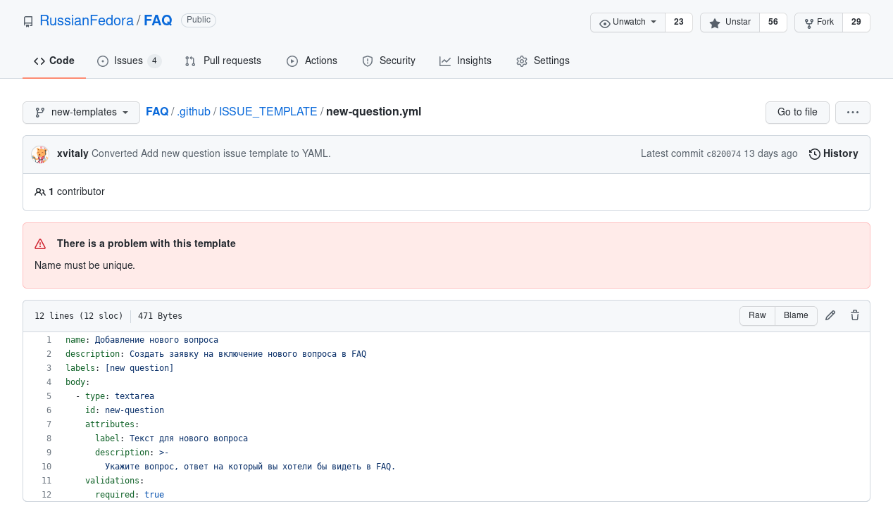The image size is (893, 518).
Task: Delete this file with trash icon
Action: pyautogui.click(x=855, y=316)
